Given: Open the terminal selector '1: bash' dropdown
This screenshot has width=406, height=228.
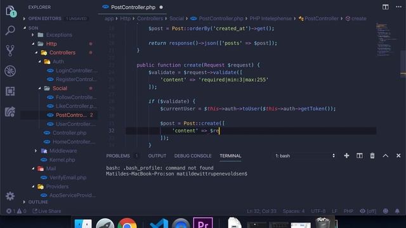Looking at the screenshot, I should click(305, 156).
